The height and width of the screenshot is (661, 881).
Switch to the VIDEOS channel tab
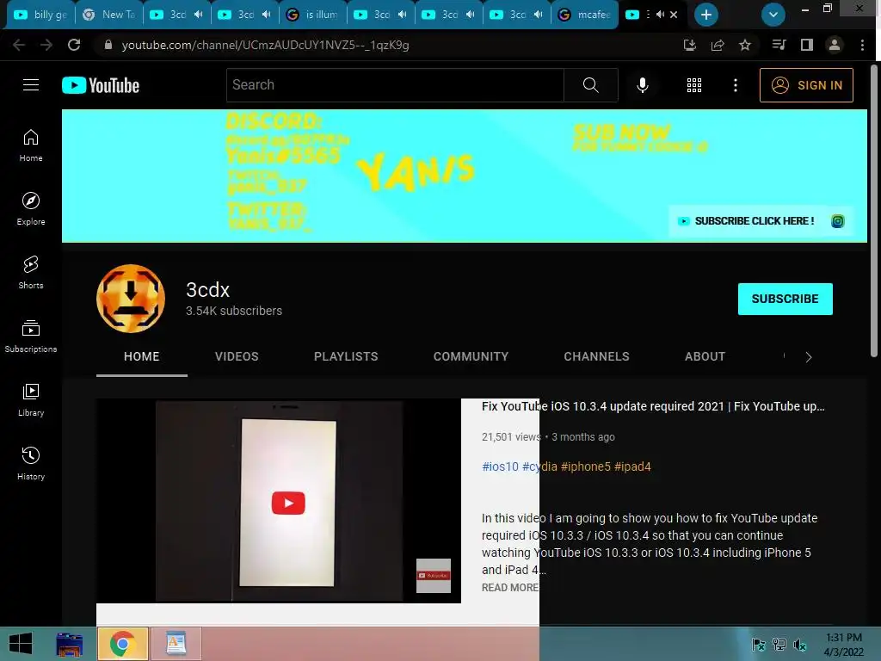(237, 356)
